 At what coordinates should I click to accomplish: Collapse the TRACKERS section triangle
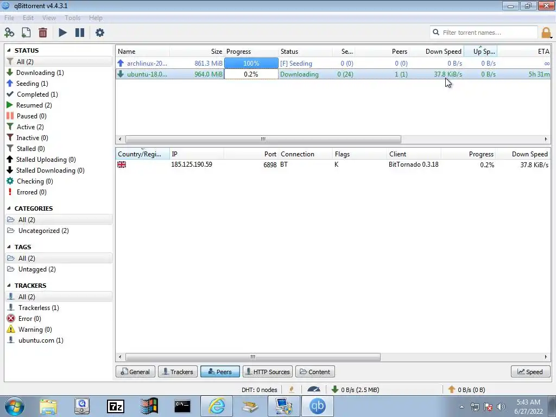click(x=9, y=286)
